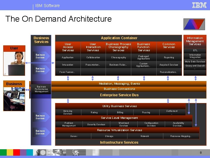
Task: Click the green square in the footer
Action: click(x=3, y=152)
